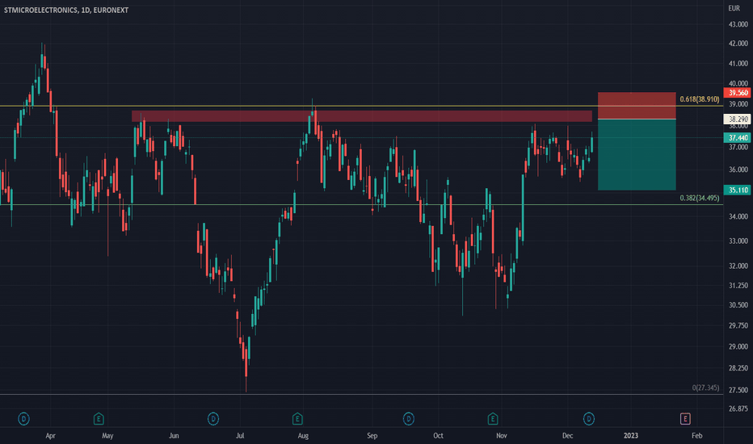
Task: Select the 0(27.345) Fibonacci label
Action: pyautogui.click(x=705, y=387)
